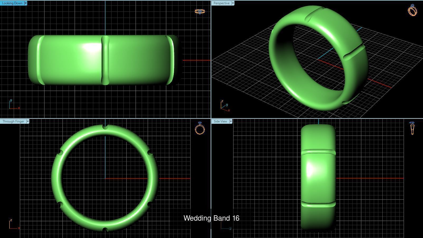Open the Through Finger viewport dropdown arrow
The image size is (423, 238).
pos(28,121)
